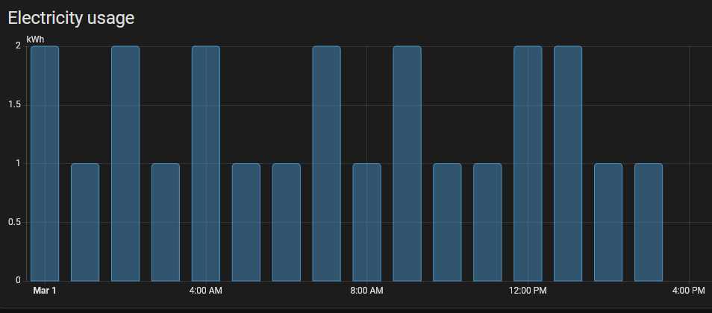
Task: Click the kWh unit label on y-axis
Action: [x=36, y=38]
